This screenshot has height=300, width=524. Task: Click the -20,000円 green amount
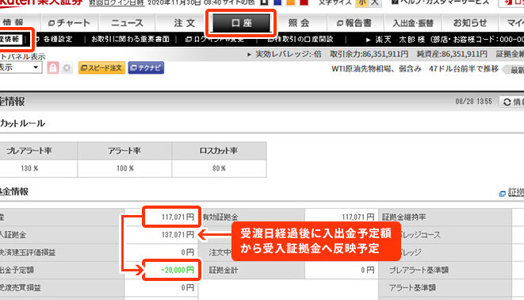(x=177, y=270)
